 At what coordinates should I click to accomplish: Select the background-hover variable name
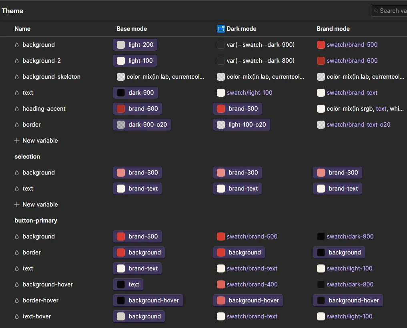48,285
